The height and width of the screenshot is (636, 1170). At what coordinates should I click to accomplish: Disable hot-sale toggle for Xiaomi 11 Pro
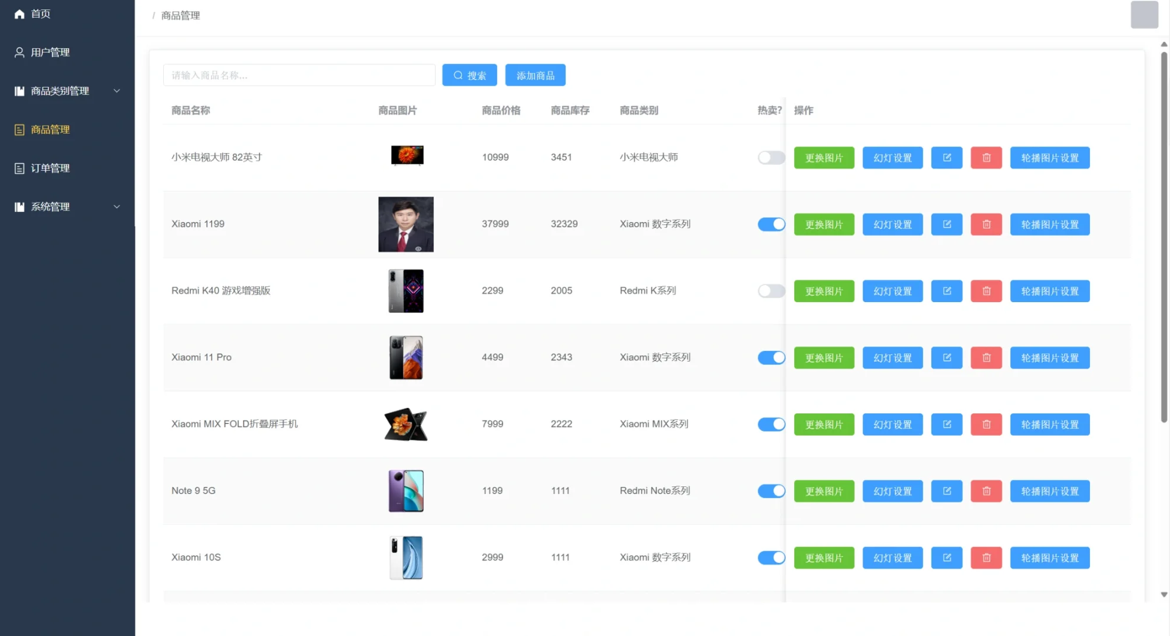pos(771,357)
